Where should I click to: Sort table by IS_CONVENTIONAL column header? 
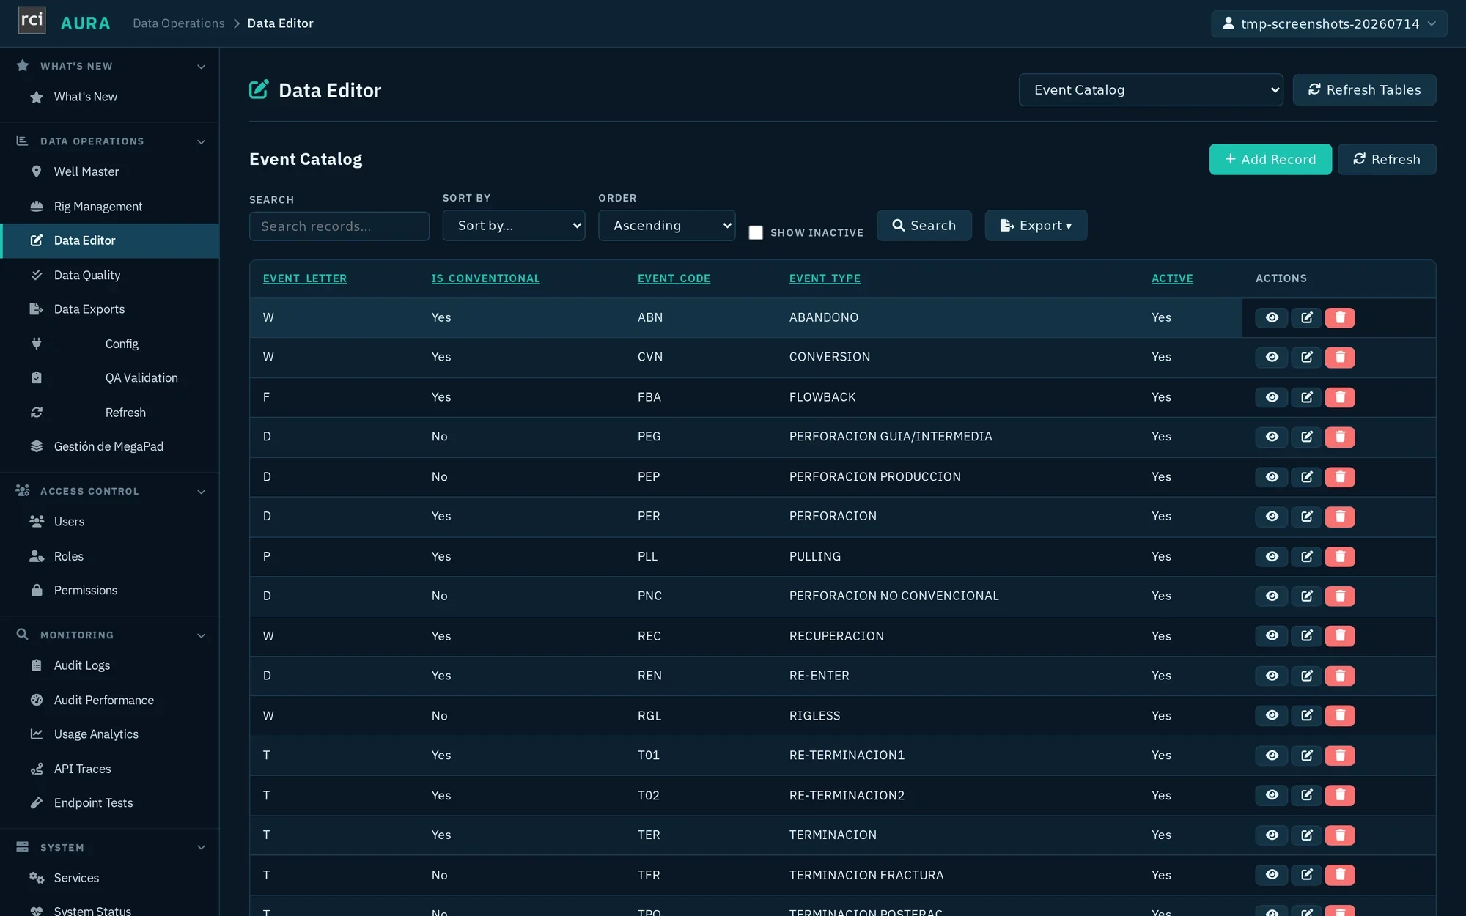click(x=485, y=278)
